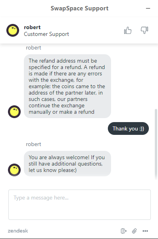Click avatar beside the refund explanation message
Image resolution: width=158 pixels, height=239 pixels.
tap(14, 112)
